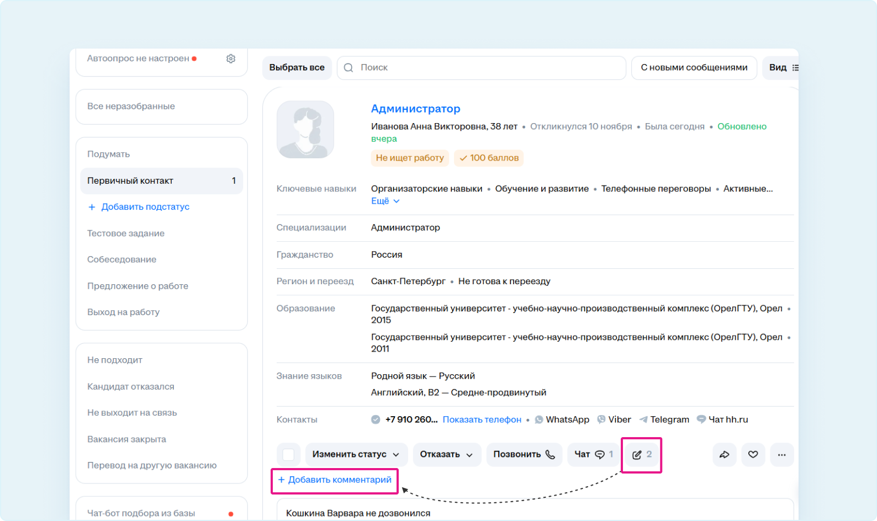Screen dimensions: 877x521
Task: Click Показать телефон link
Action: point(482,419)
